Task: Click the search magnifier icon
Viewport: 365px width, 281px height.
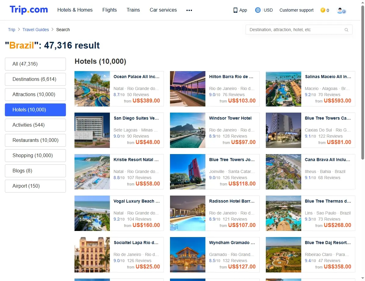Action: 346,30
